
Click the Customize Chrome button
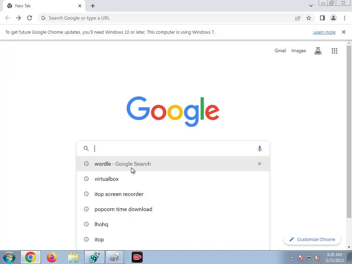[312, 240]
